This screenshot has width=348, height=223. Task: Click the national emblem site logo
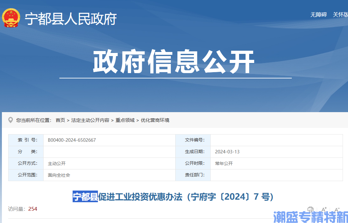tap(11, 17)
